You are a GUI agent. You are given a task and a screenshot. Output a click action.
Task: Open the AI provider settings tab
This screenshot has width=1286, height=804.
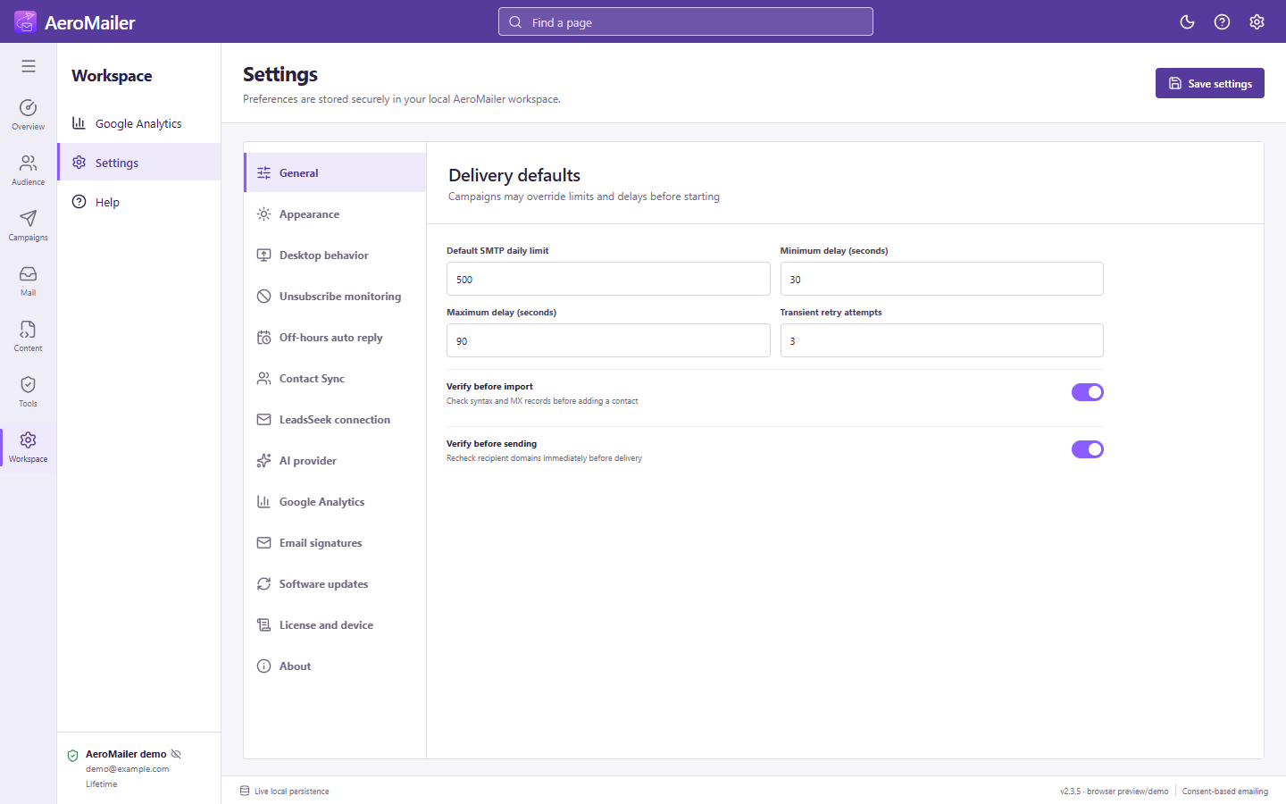click(x=335, y=460)
